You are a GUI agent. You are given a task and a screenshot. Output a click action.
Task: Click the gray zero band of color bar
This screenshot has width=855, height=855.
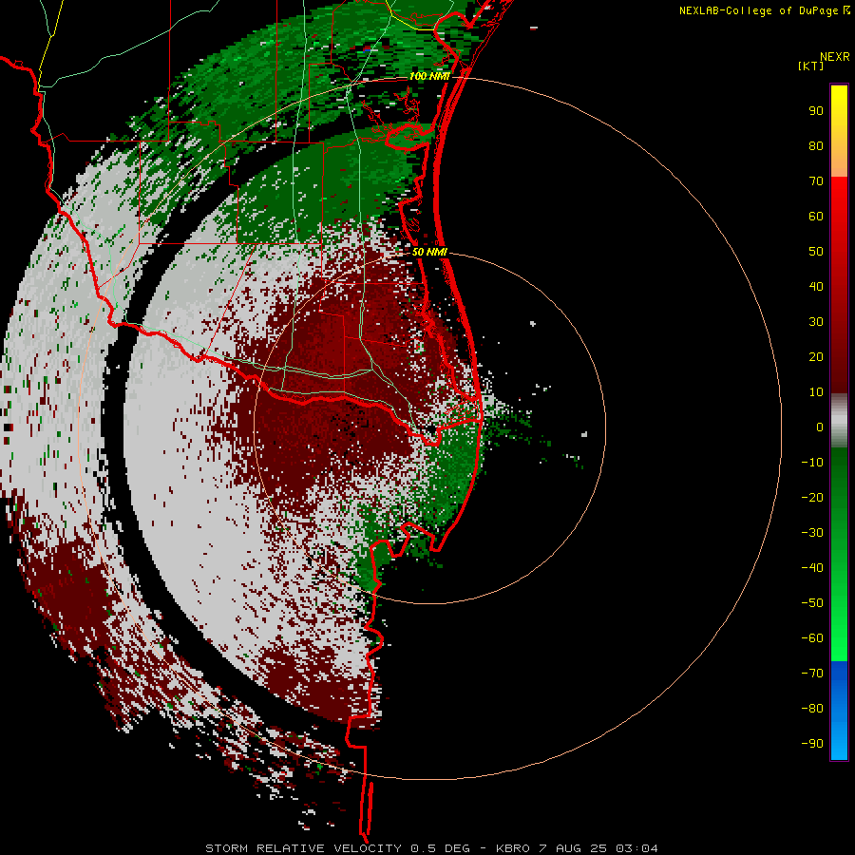coord(839,421)
